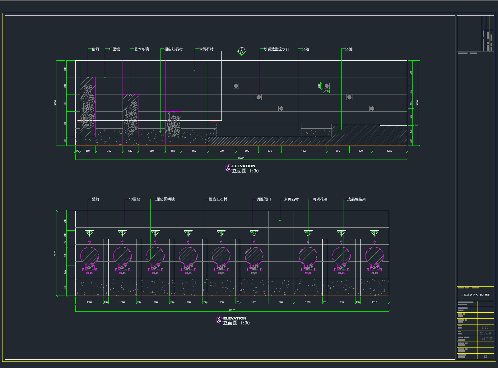Click 10厘缝 label in the bottom elevation
The image size is (498, 368).
click(134, 199)
